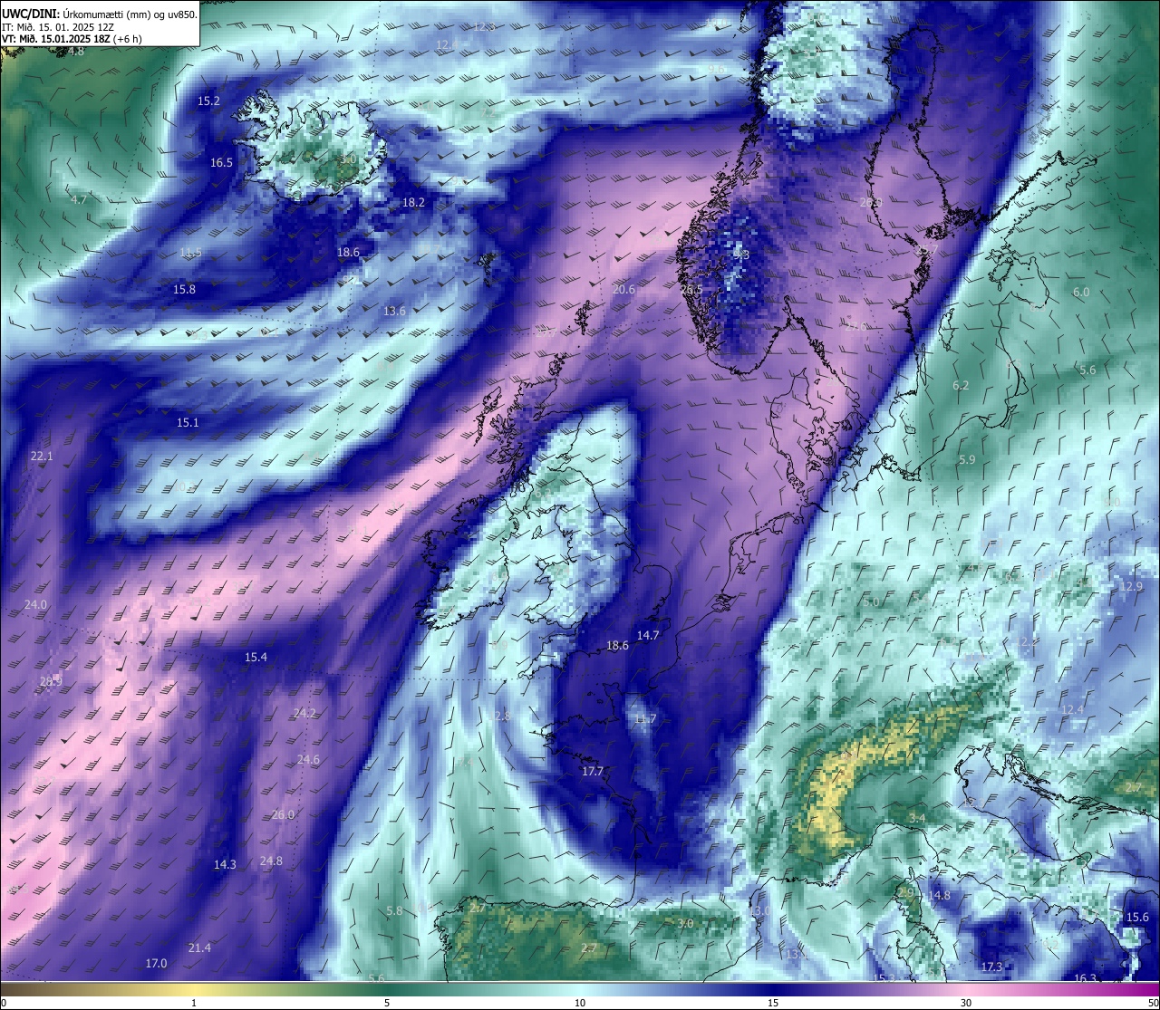
Task: Click the 14.3 value label
Action: tap(225, 865)
